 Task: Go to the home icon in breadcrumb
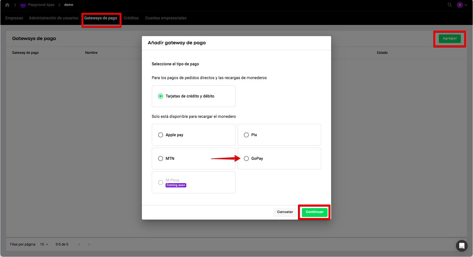pos(7,5)
